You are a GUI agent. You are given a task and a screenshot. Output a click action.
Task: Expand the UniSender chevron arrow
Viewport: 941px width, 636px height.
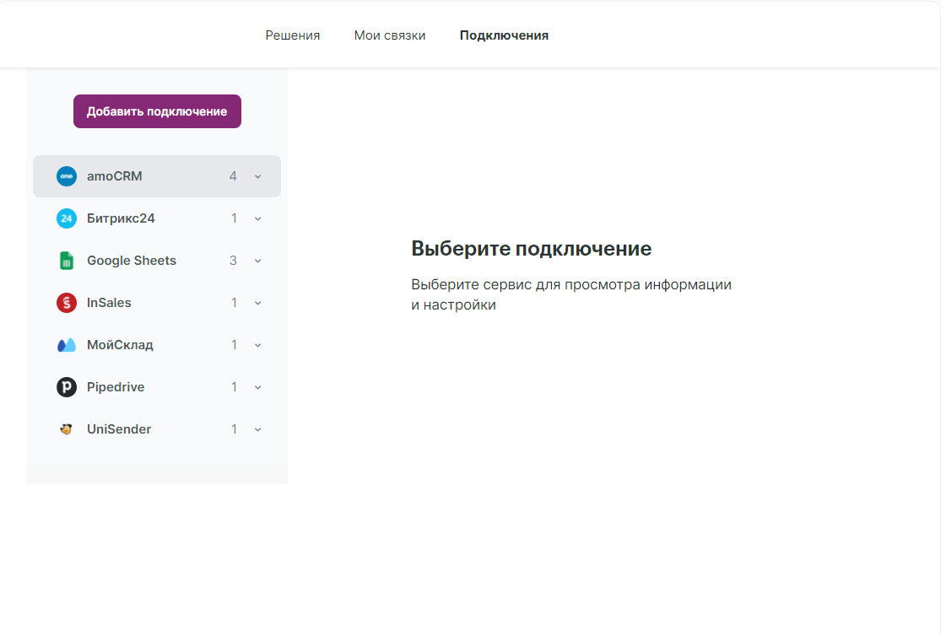point(258,429)
